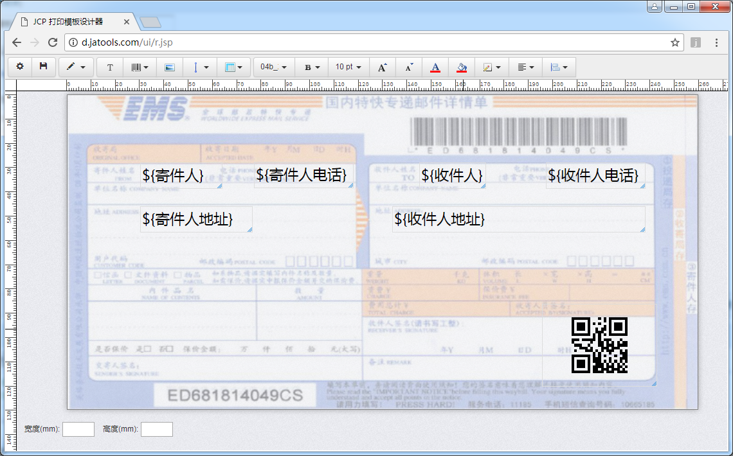The height and width of the screenshot is (456, 733).
Task: Click resize handle of ${收件人地址} box
Action: (x=643, y=230)
